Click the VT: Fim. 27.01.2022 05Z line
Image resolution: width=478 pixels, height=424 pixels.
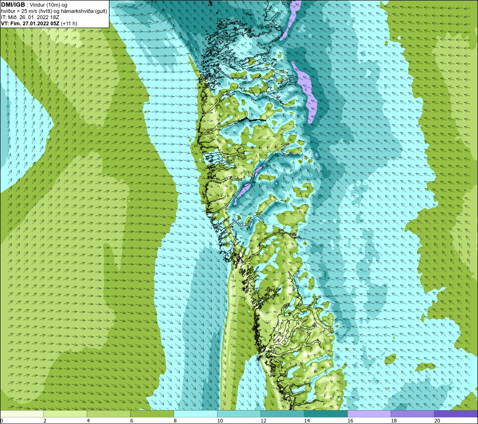click(x=39, y=23)
